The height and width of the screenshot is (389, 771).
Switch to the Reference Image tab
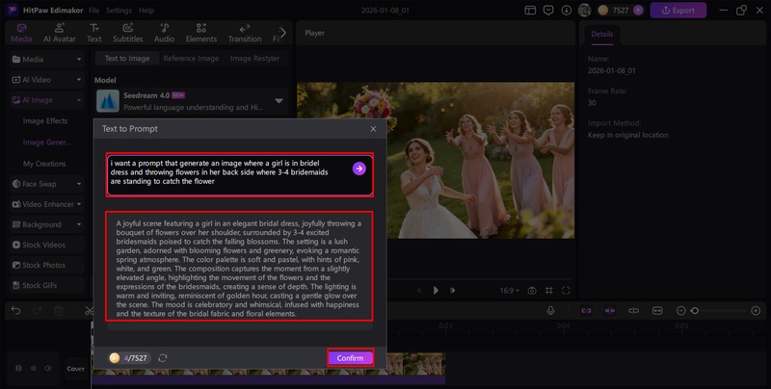coord(190,58)
